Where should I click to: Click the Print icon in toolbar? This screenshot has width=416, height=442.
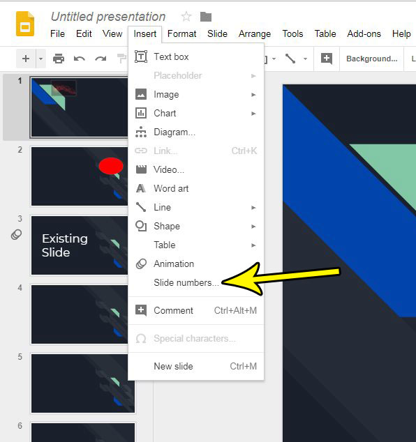[x=59, y=59]
